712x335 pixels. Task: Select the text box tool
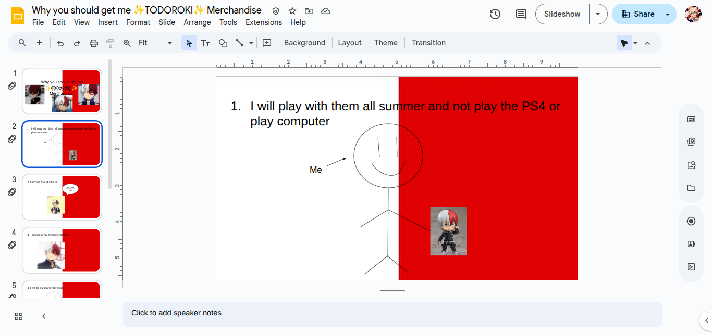tap(205, 43)
